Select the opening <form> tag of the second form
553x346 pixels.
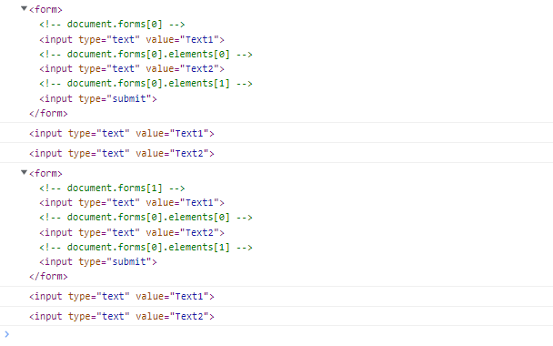tap(45, 173)
